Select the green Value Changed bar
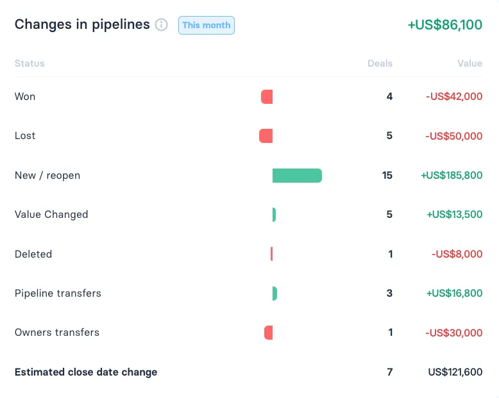Image resolution: width=499 pixels, height=398 pixels. [x=274, y=215]
